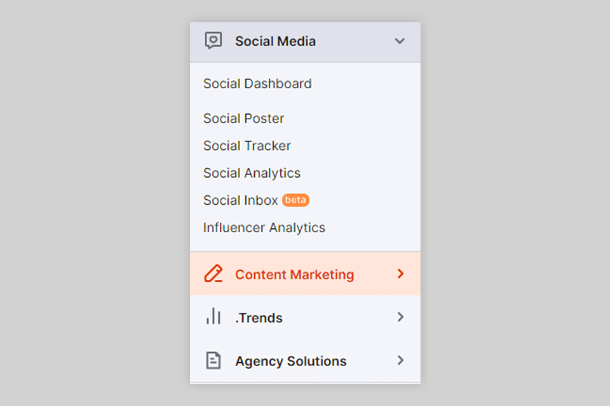Open Social Inbox
Image resolution: width=610 pixels, height=406 pixels.
pos(240,200)
